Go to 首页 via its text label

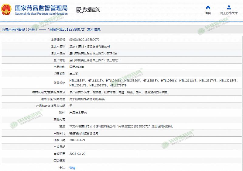(208, 13)
